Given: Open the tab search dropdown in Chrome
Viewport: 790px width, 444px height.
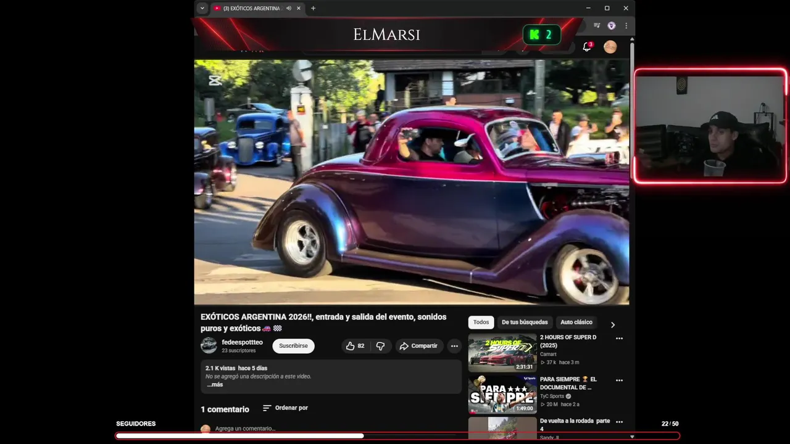Looking at the screenshot, I should [202, 8].
